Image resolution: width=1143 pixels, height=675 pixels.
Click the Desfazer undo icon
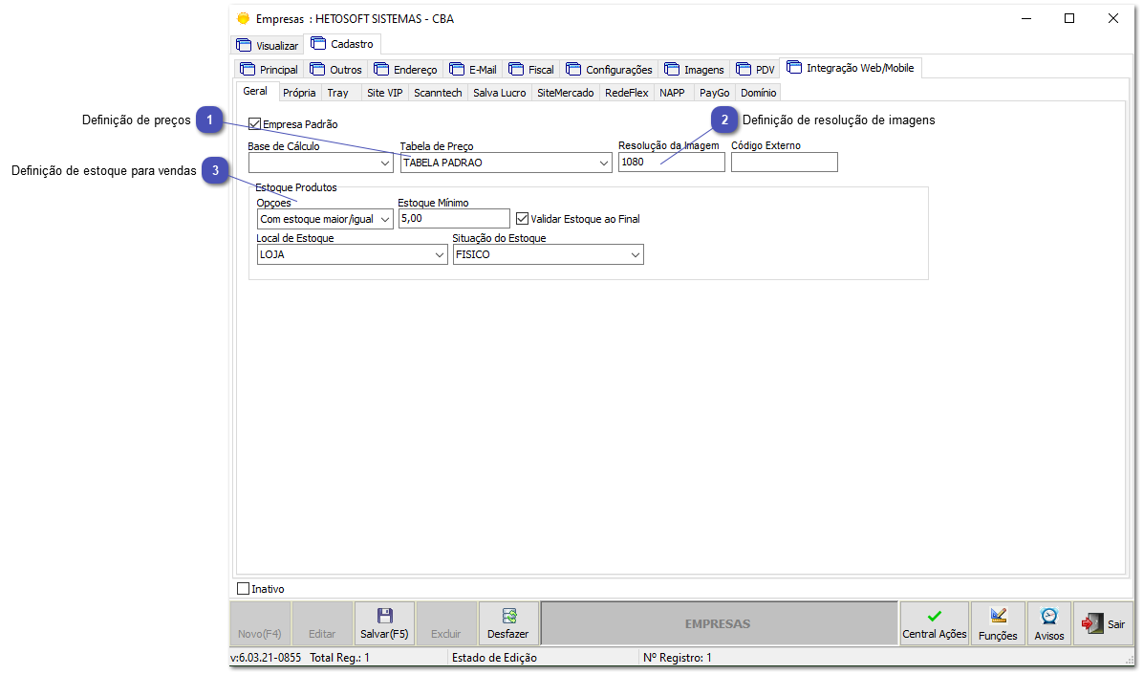coord(507,615)
